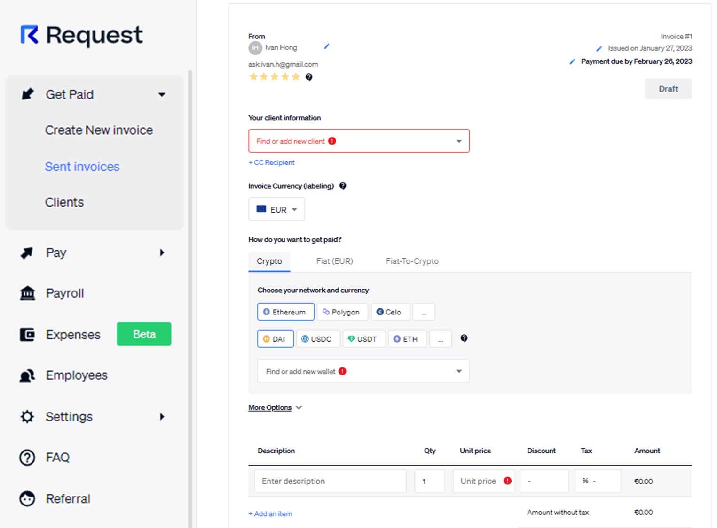Screen dimensions: 717x528
Task: Select USDT currency
Action: point(364,339)
